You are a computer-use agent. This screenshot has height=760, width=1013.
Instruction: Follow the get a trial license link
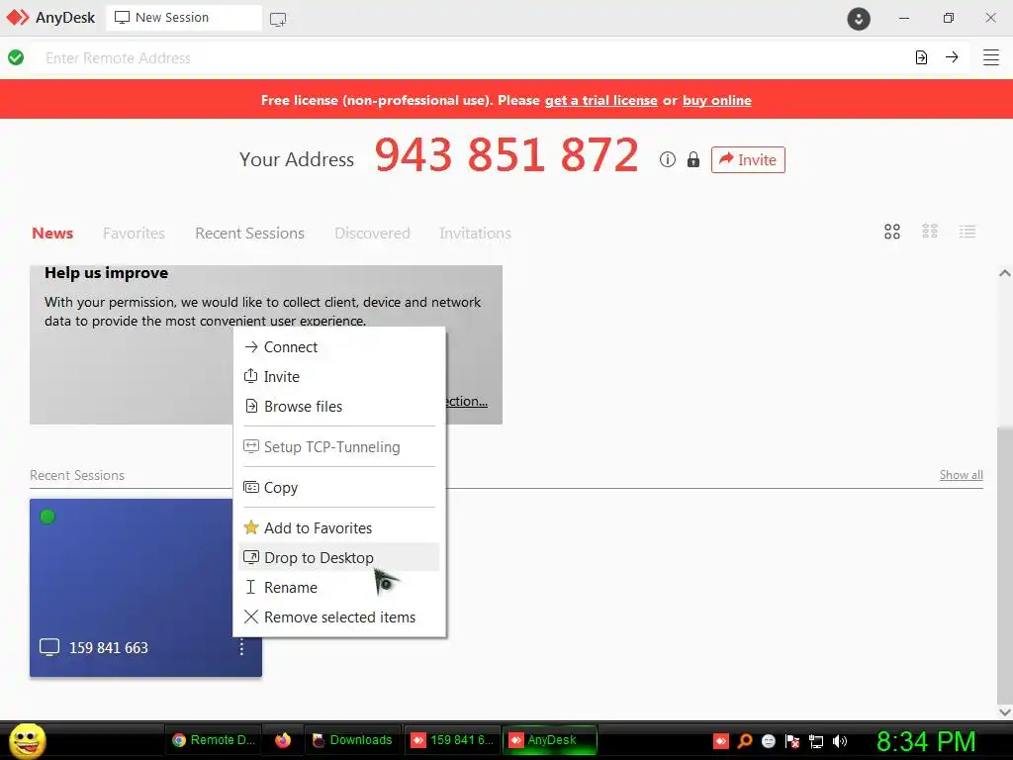(600, 100)
